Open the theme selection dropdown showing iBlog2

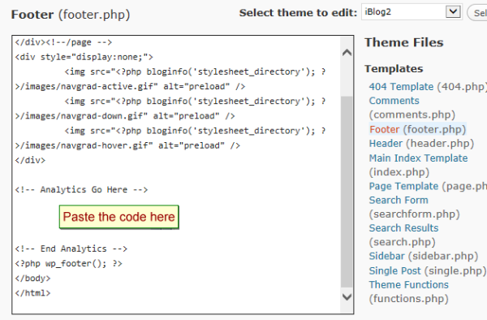click(412, 12)
